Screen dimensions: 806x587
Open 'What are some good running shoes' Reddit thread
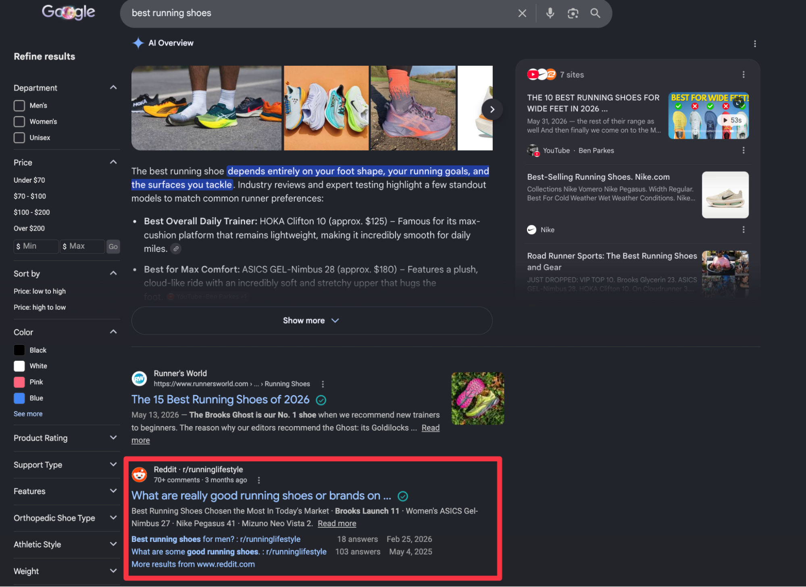[x=229, y=552]
